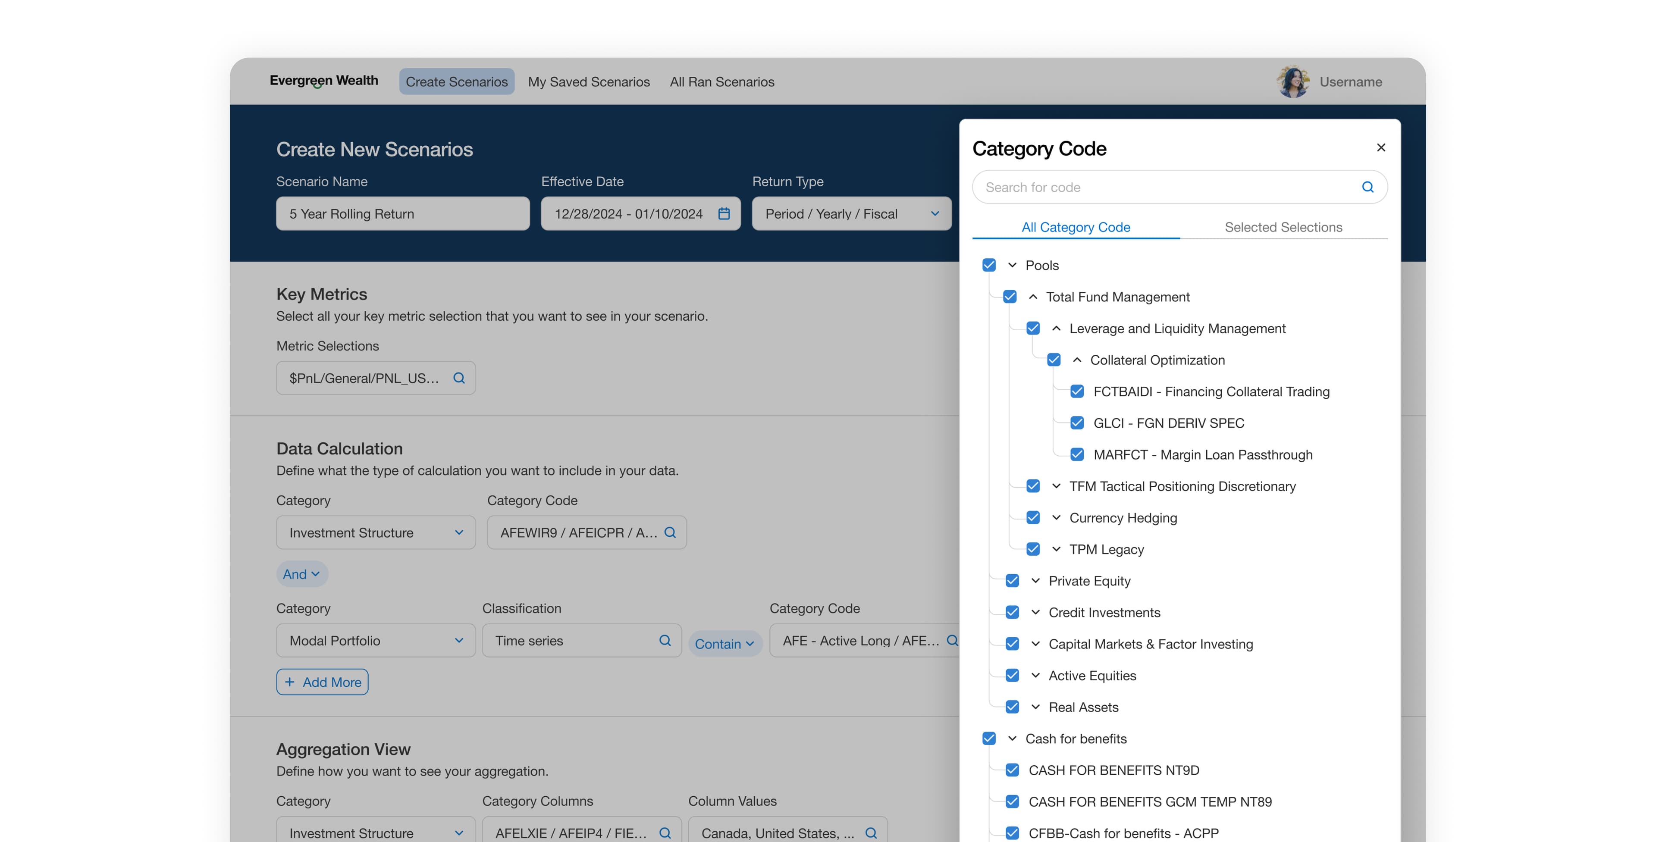Collapse Collateral Optimization node
1656x842 pixels.
tap(1077, 359)
